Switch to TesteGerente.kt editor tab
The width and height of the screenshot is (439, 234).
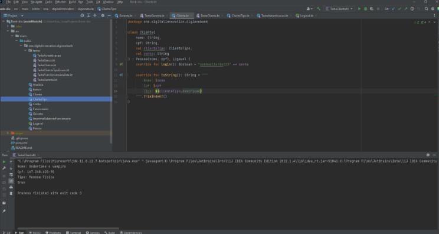point(154,16)
